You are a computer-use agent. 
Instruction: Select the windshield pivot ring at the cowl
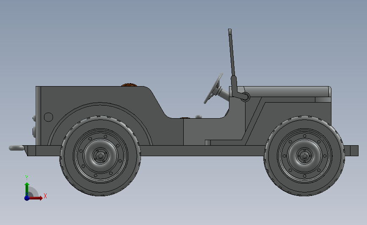tap(245, 97)
